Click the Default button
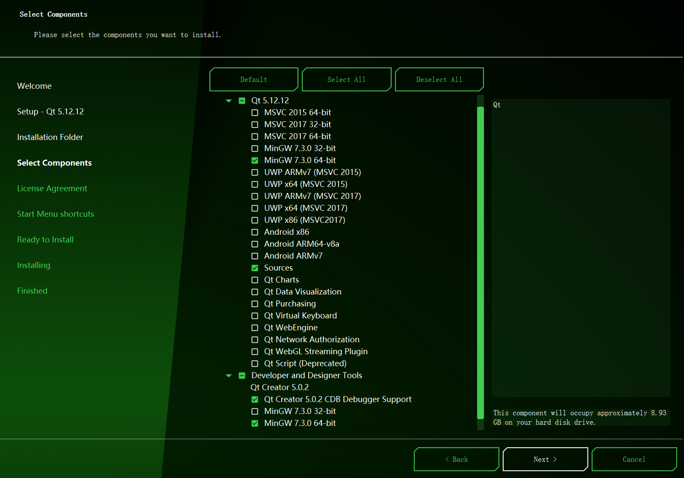The width and height of the screenshot is (684, 478). pos(254,79)
